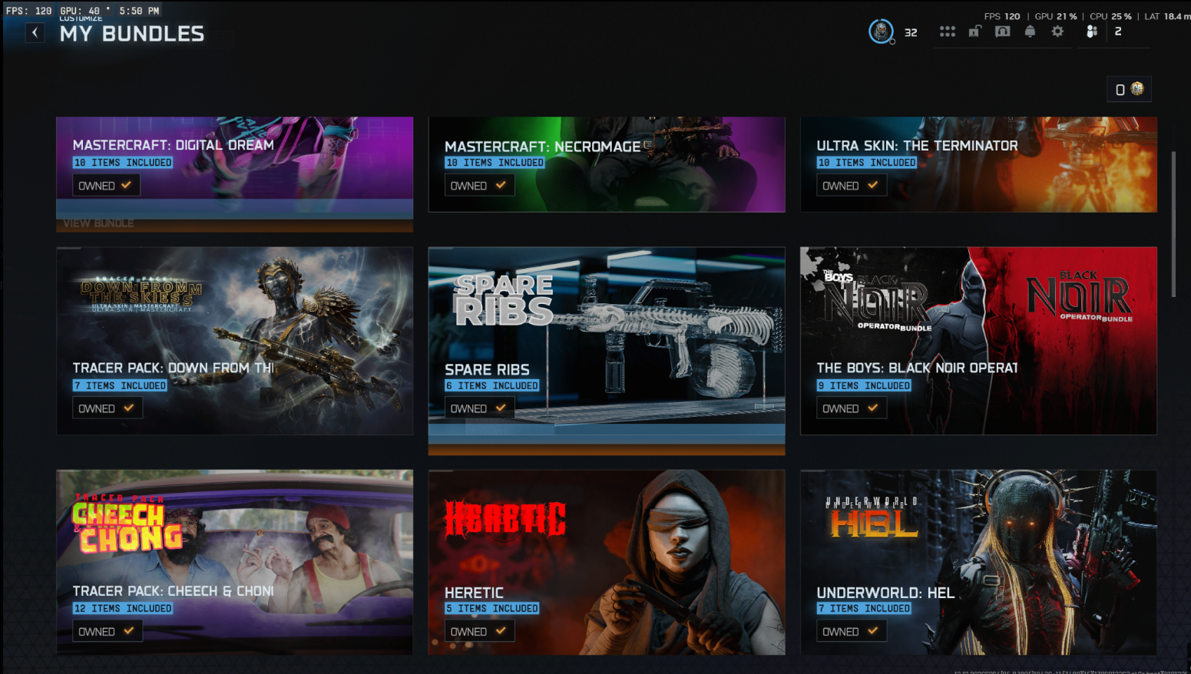Image resolution: width=1191 pixels, height=674 pixels.
Task: Click the 'UNDERWORLD: HEL' title text
Action: click(x=885, y=593)
